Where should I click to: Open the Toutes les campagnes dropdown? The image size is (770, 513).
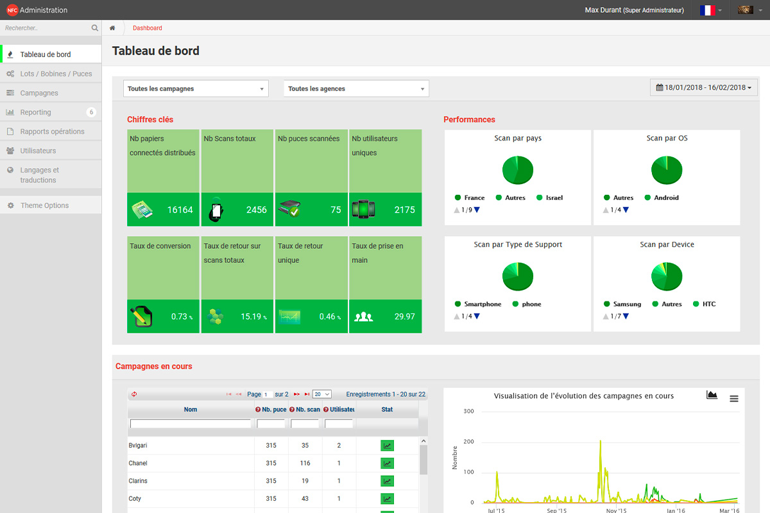[196, 88]
